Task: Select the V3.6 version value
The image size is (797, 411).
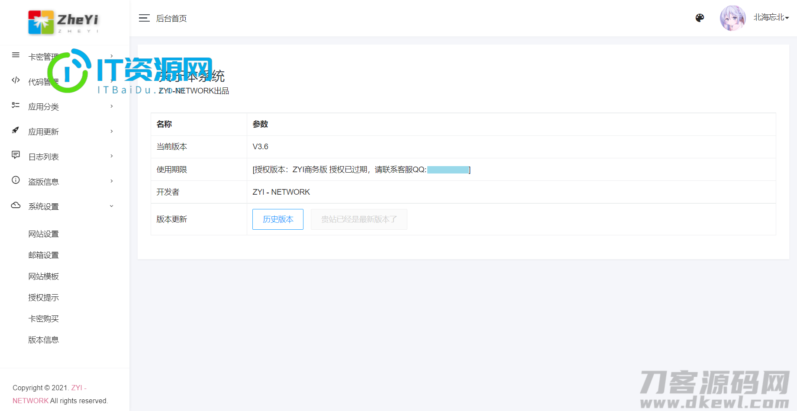Action: coord(260,147)
